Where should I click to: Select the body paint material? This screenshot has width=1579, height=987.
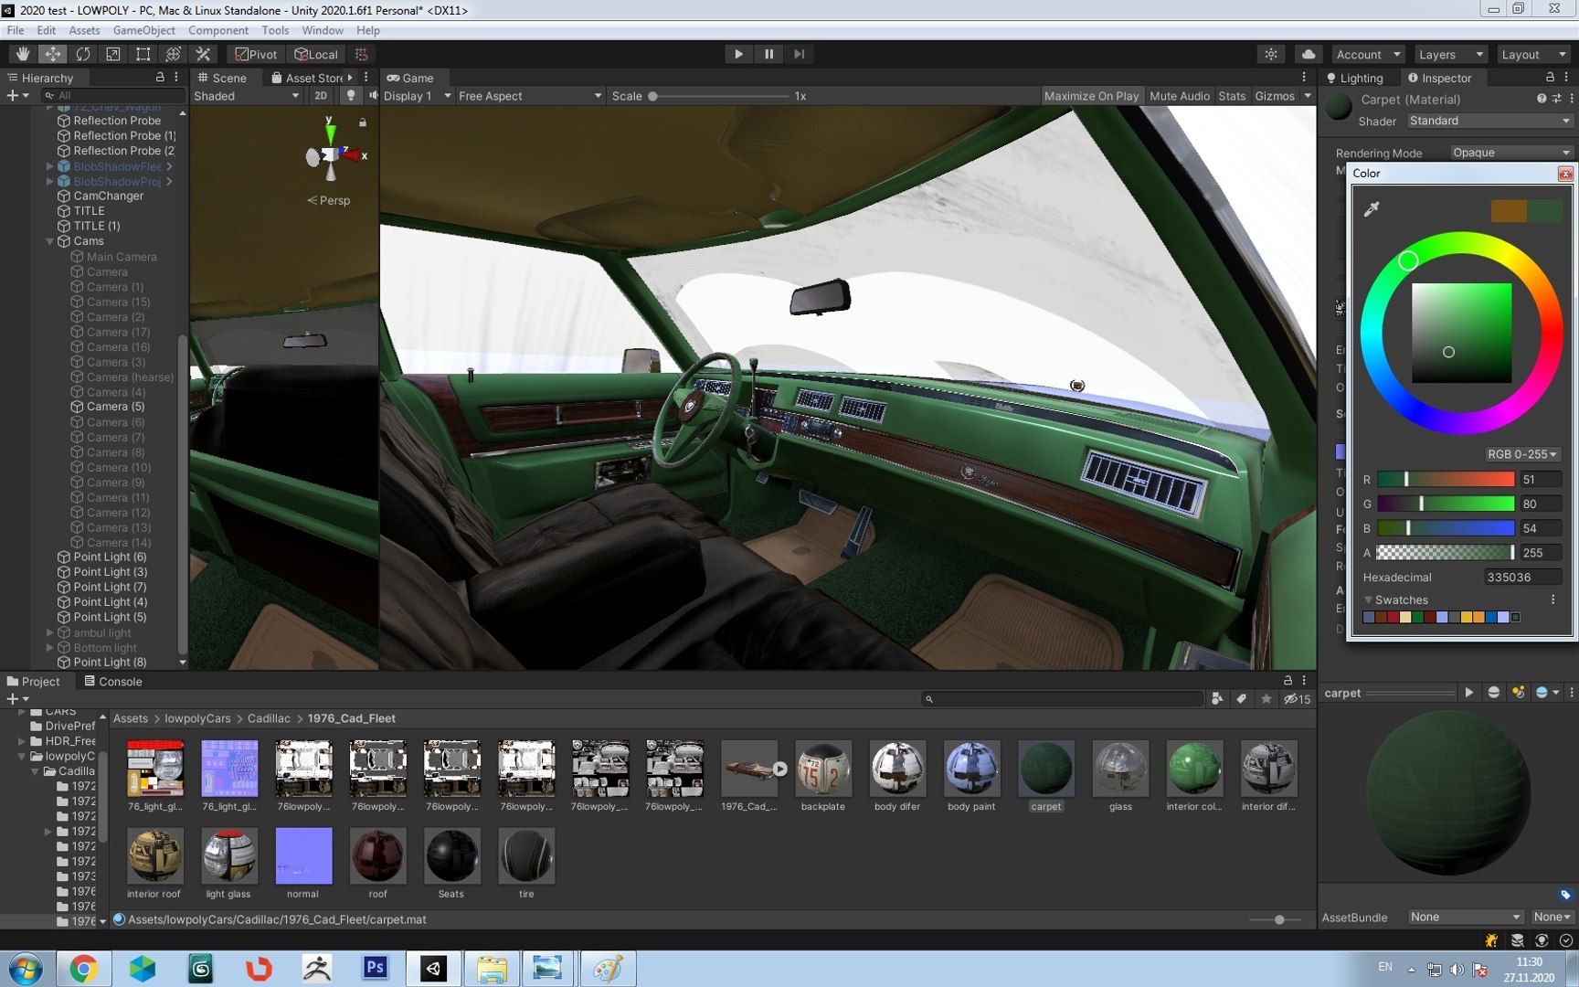971,776
